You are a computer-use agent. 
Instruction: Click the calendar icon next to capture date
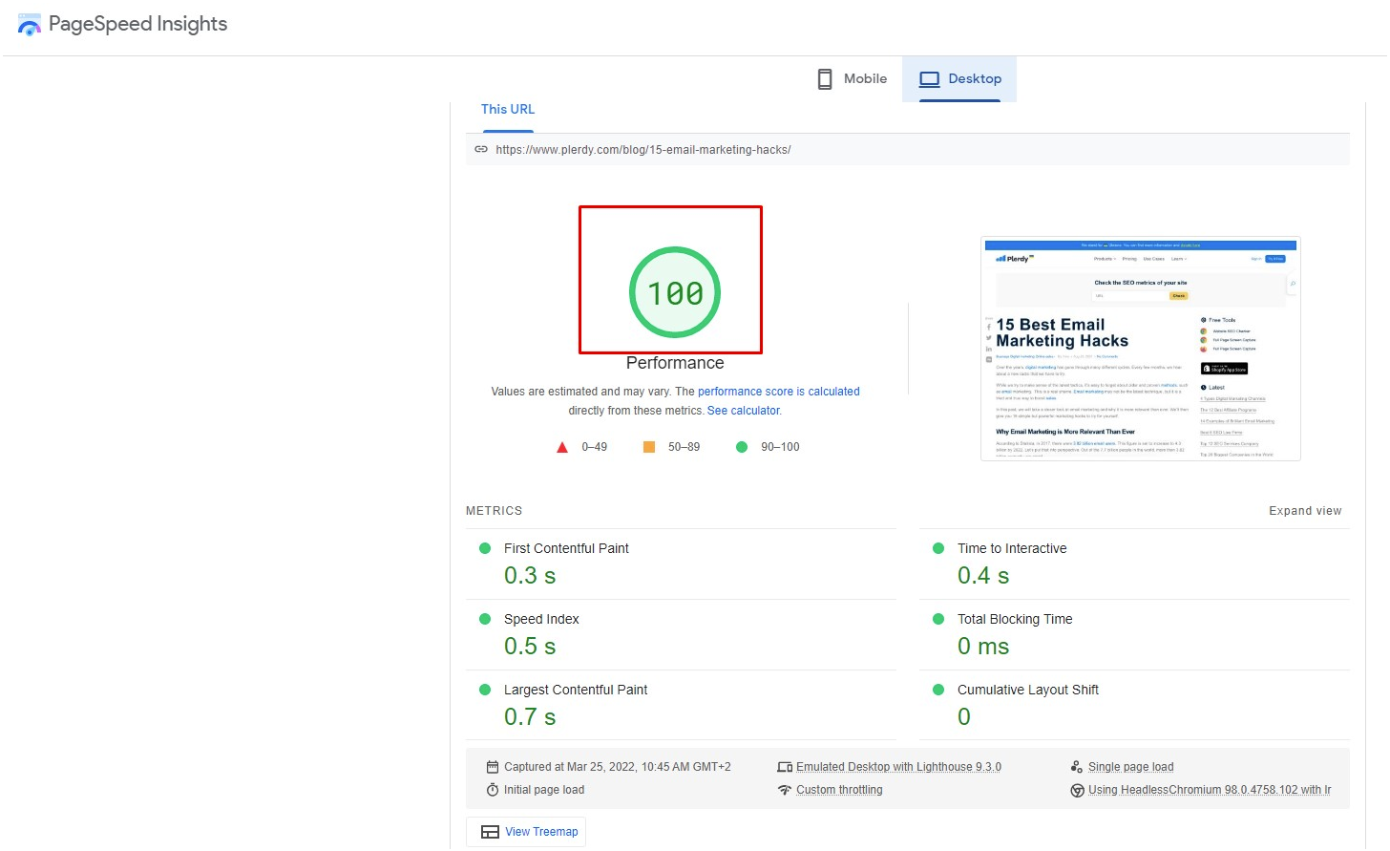pyautogui.click(x=492, y=766)
